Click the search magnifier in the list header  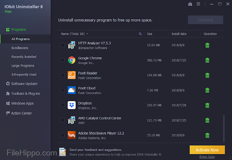click(x=140, y=34)
